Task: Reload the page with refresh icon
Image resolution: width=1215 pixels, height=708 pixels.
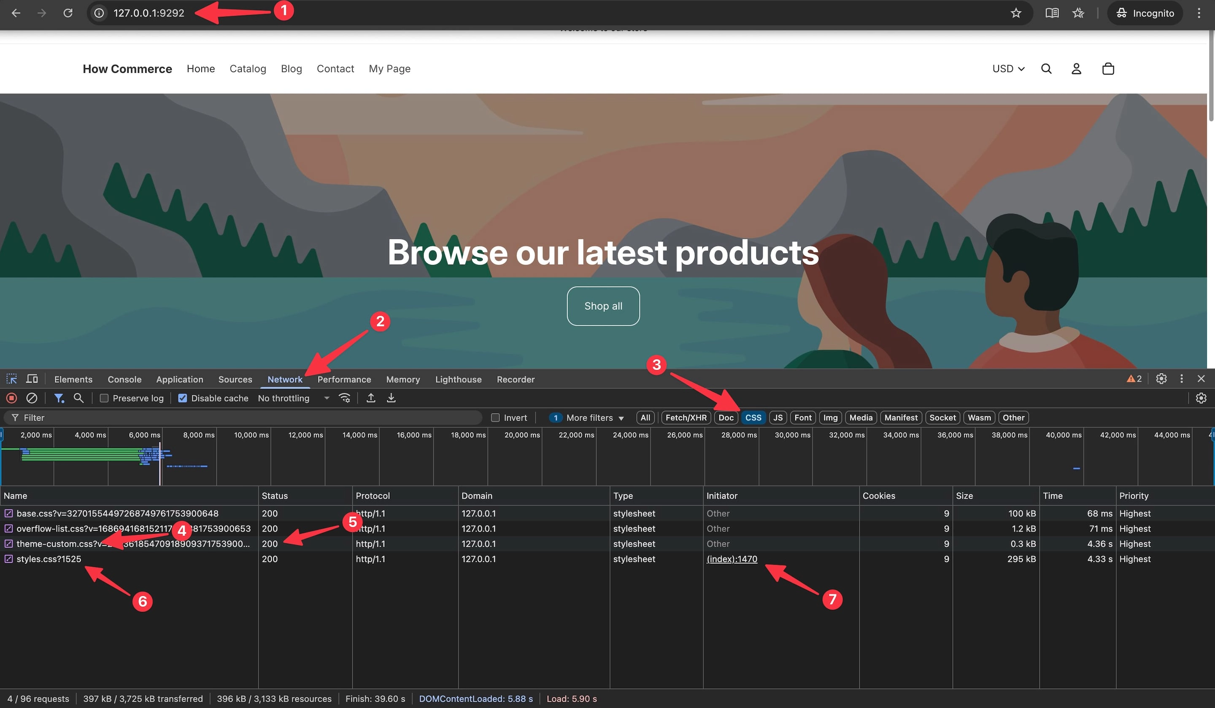Action: pos(68,13)
